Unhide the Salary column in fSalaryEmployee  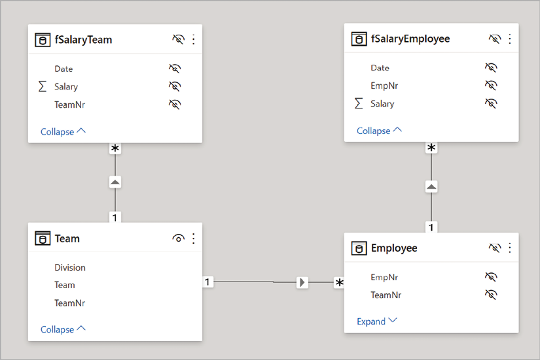(491, 103)
